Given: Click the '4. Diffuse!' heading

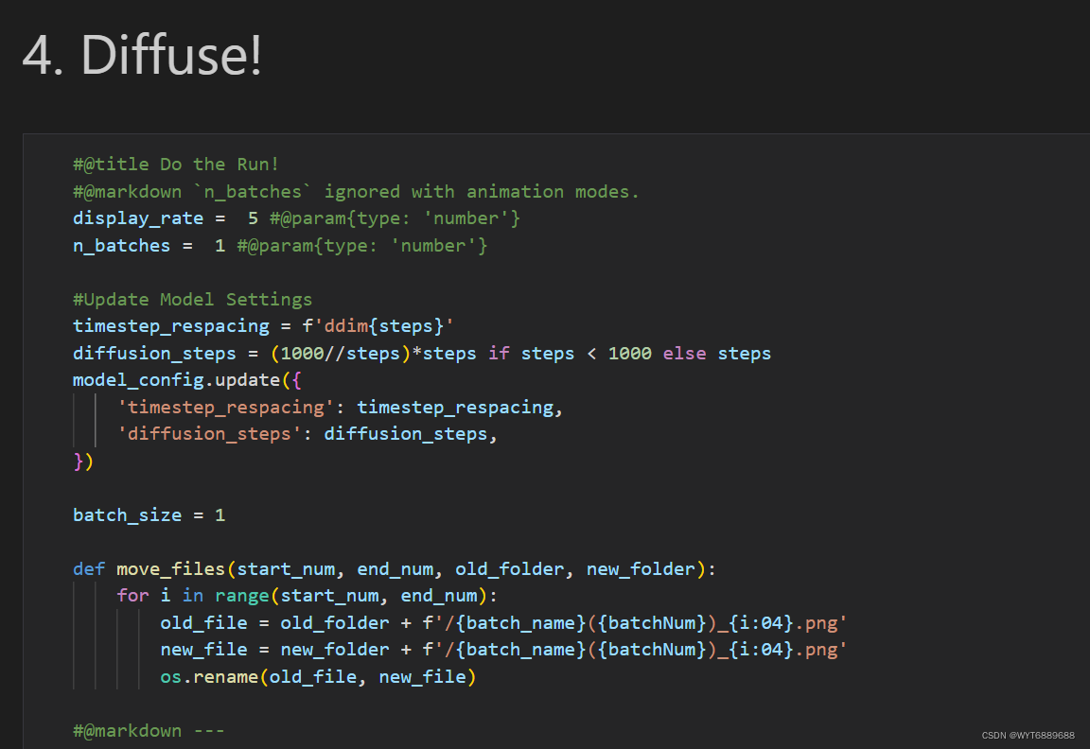Looking at the screenshot, I should coord(142,55).
